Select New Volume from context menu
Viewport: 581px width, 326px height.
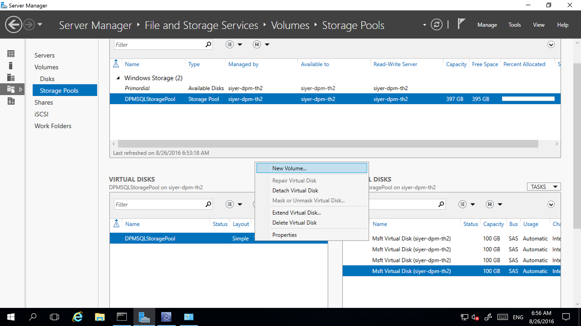(x=288, y=168)
